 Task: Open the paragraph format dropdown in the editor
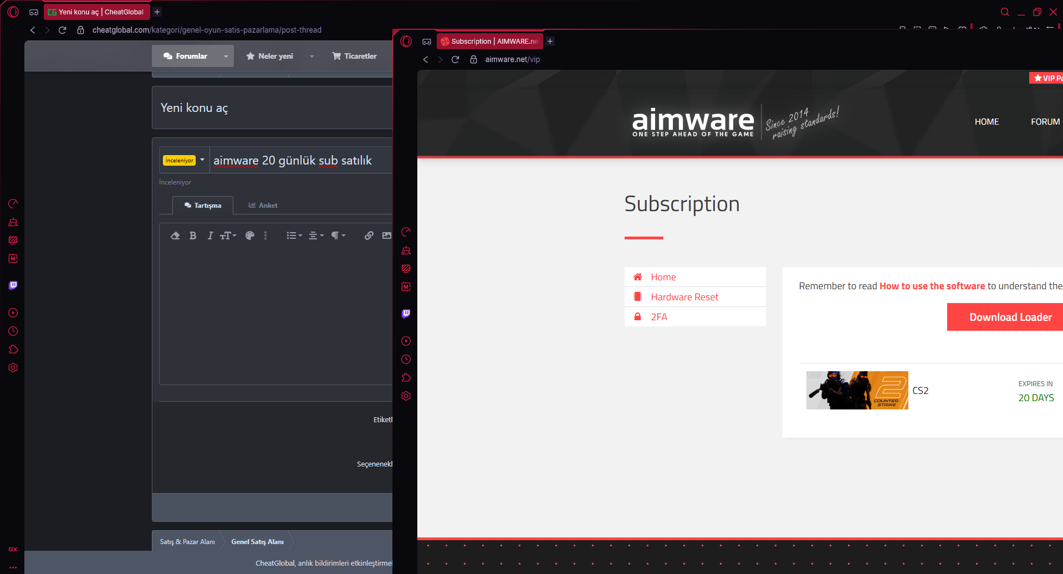(x=338, y=235)
